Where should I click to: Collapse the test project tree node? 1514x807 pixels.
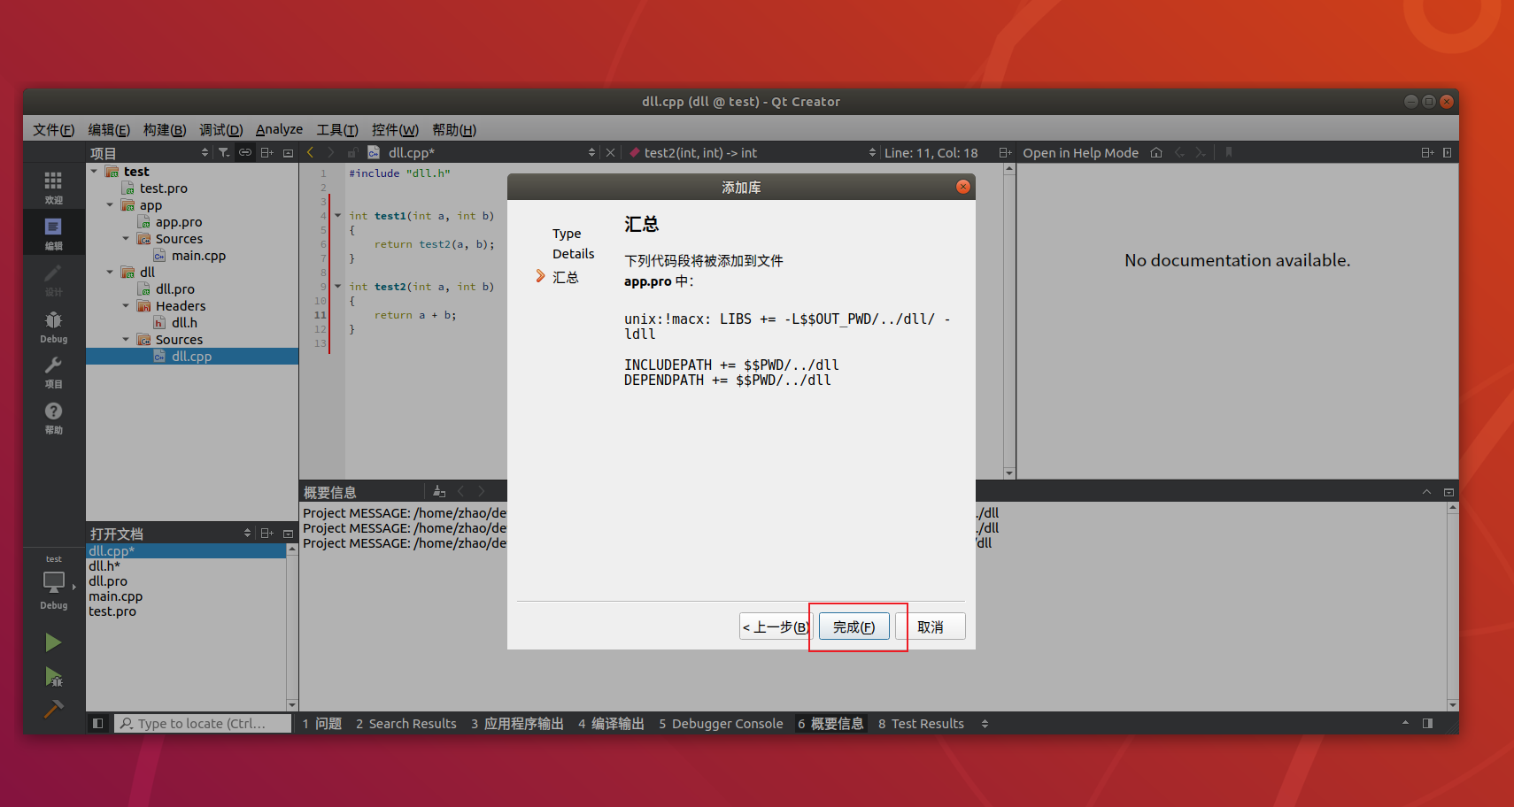[x=94, y=171]
